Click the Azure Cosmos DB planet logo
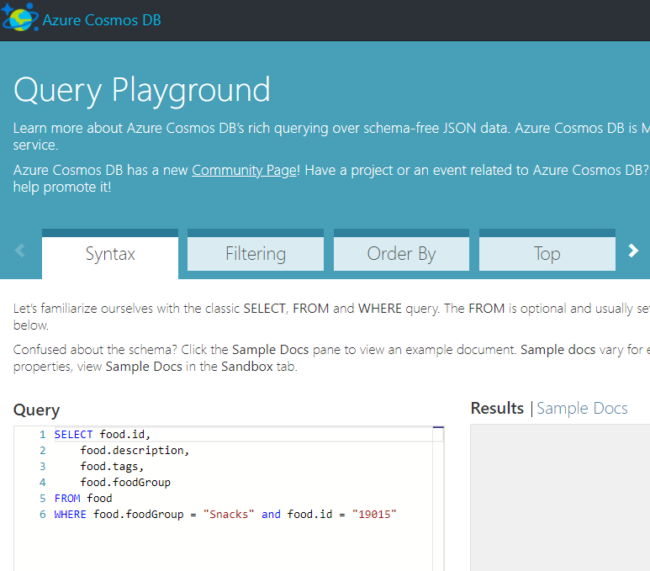Screen dimensions: 650x571 coord(20,18)
